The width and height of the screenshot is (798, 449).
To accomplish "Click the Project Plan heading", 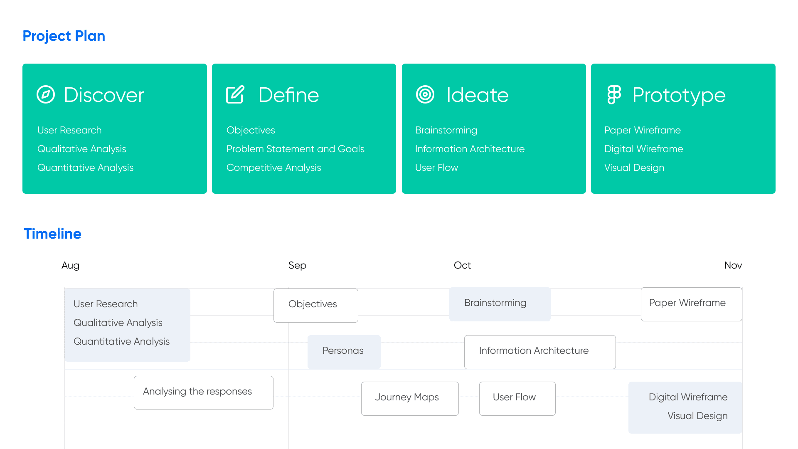I will (x=64, y=36).
